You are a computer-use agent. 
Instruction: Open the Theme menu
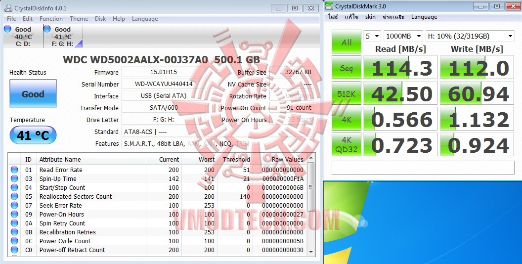tap(79, 19)
